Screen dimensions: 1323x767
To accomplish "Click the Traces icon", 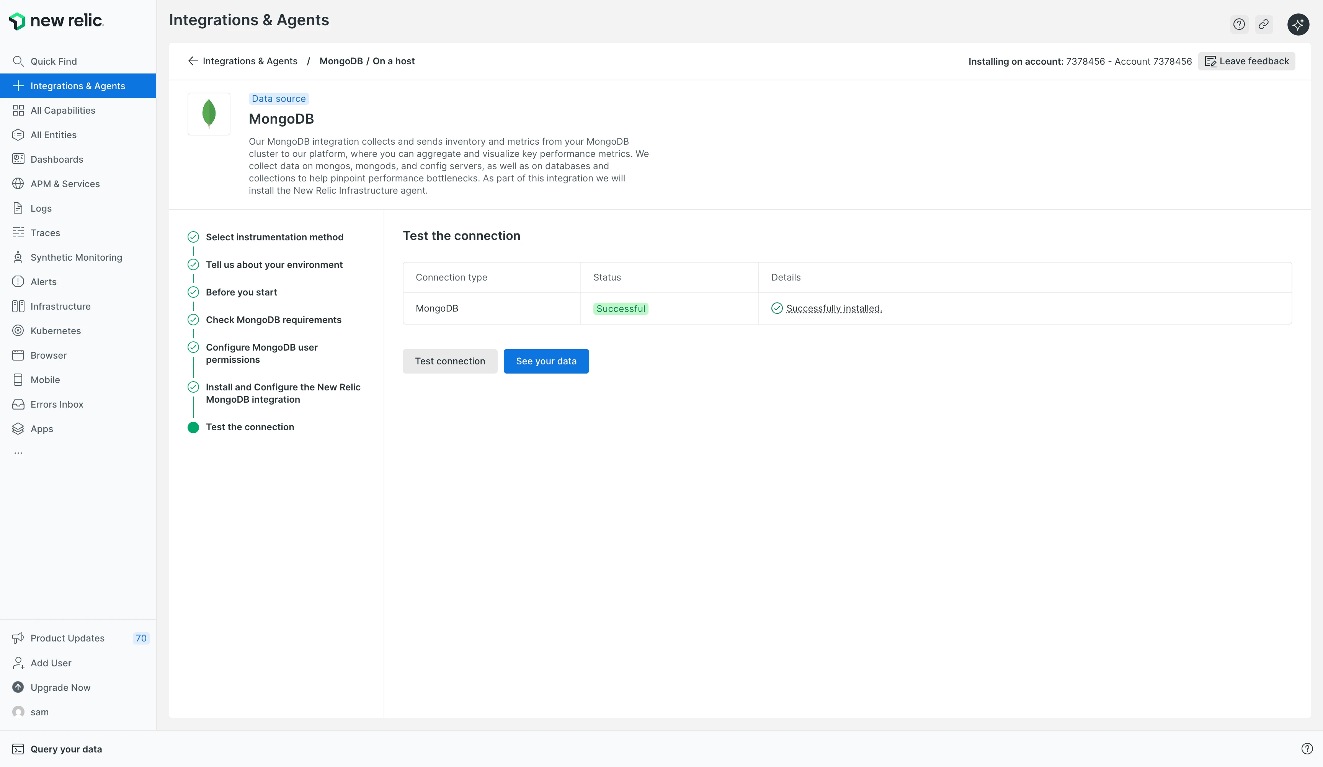I will tap(18, 233).
